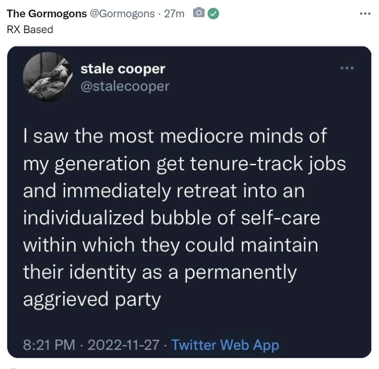The width and height of the screenshot is (379, 369).
Task: Click the "their identity as a permanently" line
Action: 160,272
